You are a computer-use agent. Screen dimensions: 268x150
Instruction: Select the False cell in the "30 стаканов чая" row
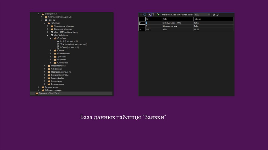pos(214,26)
